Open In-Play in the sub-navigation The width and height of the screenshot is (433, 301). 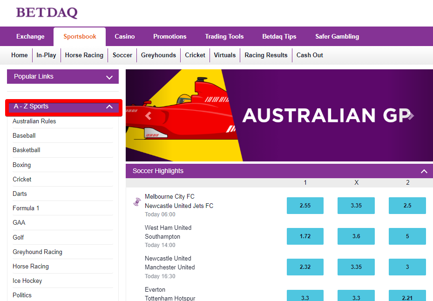46,55
